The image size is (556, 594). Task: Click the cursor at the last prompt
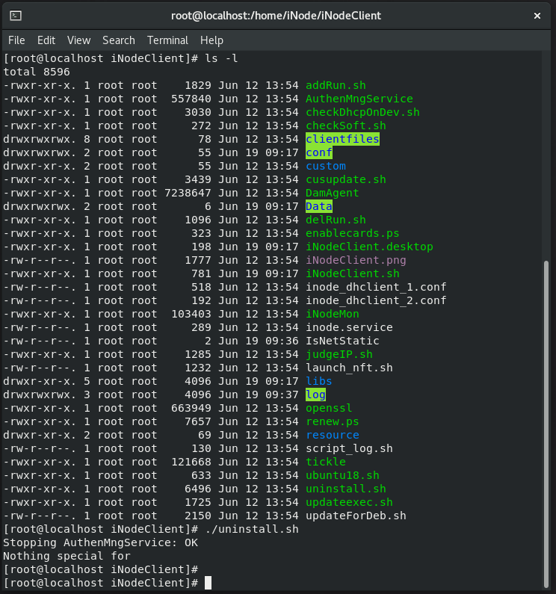(x=208, y=583)
